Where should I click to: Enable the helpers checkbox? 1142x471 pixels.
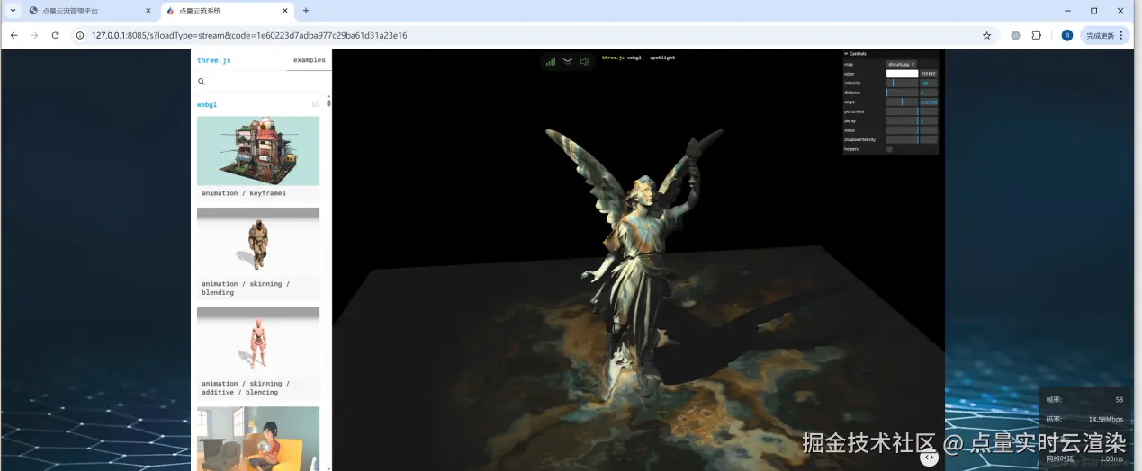[889, 149]
